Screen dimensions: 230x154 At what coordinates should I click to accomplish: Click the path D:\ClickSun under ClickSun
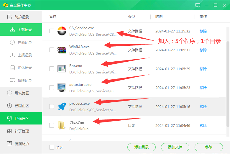pos(79,129)
